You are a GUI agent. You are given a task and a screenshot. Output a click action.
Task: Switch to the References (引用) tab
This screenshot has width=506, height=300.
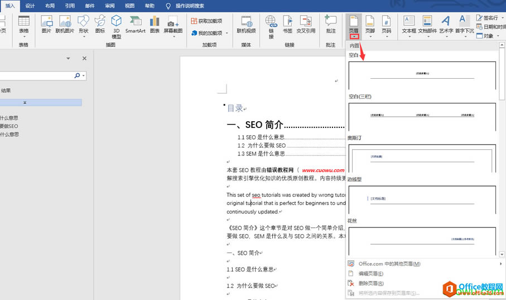click(x=70, y=6)
